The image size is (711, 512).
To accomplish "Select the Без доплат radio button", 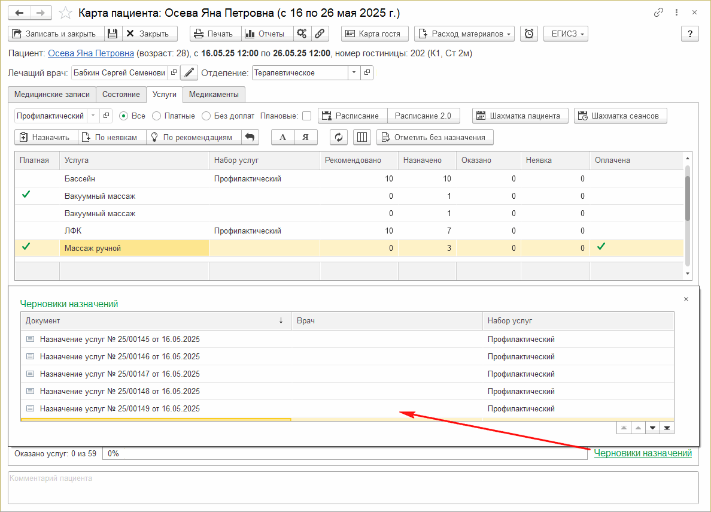I will [206, 116].
